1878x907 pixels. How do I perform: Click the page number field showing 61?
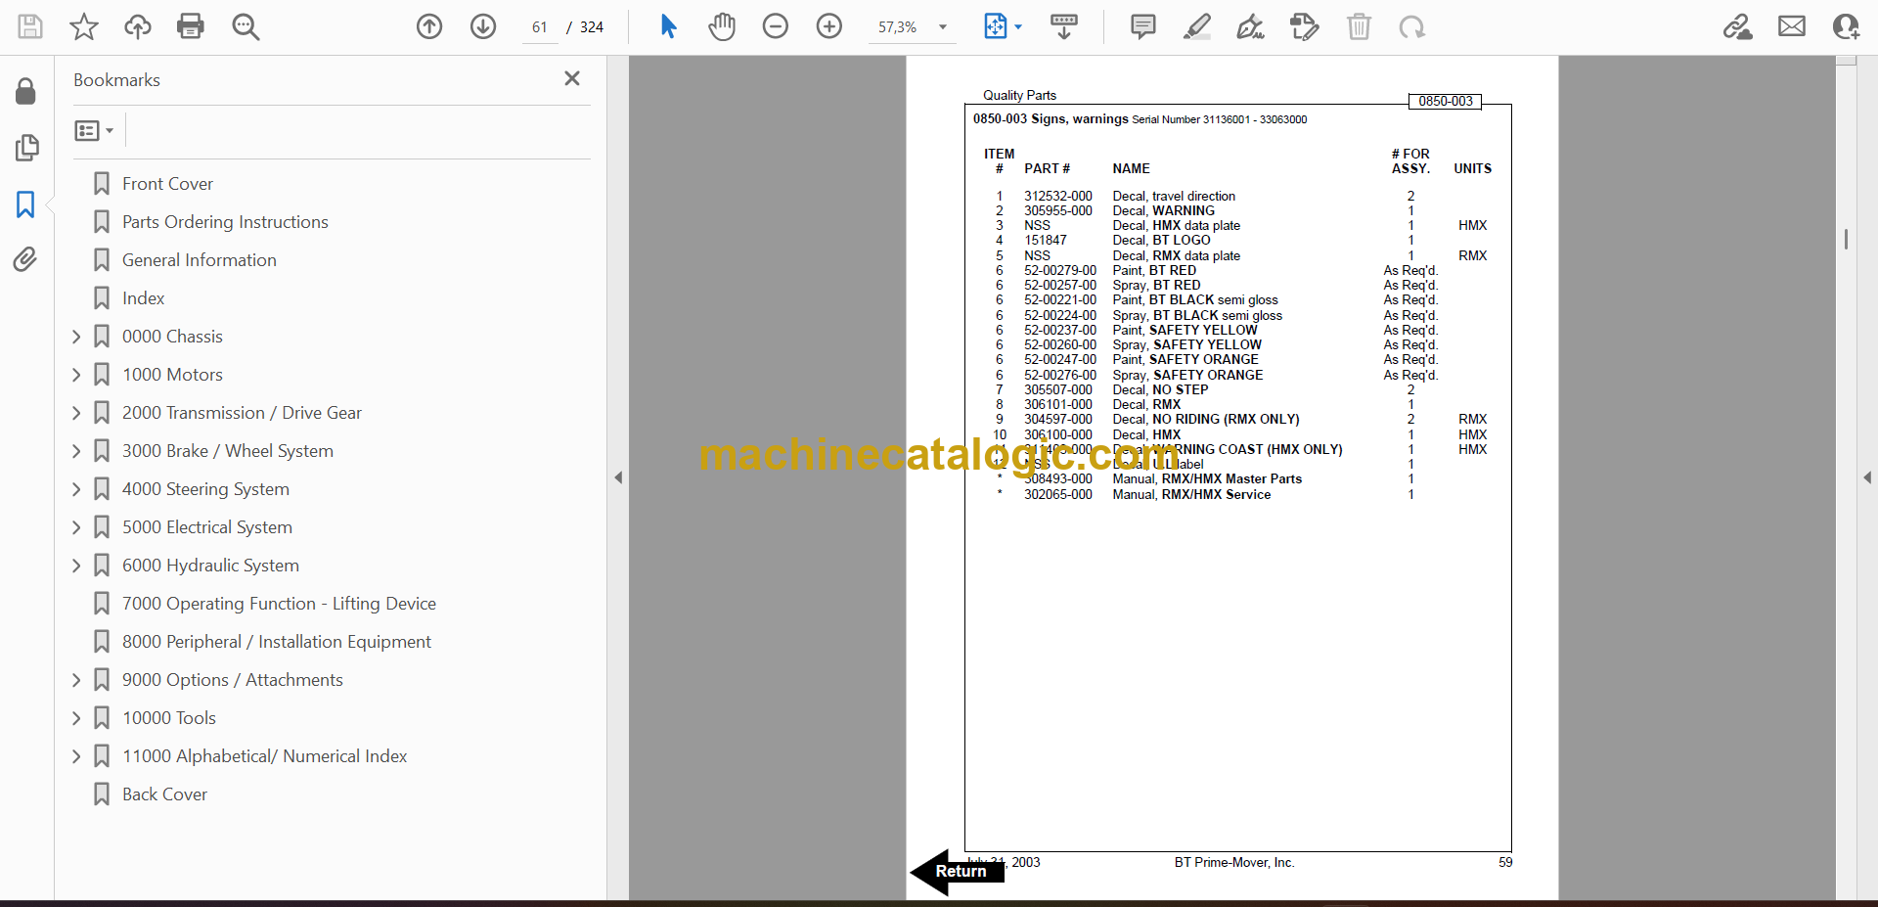click(540, 27)
